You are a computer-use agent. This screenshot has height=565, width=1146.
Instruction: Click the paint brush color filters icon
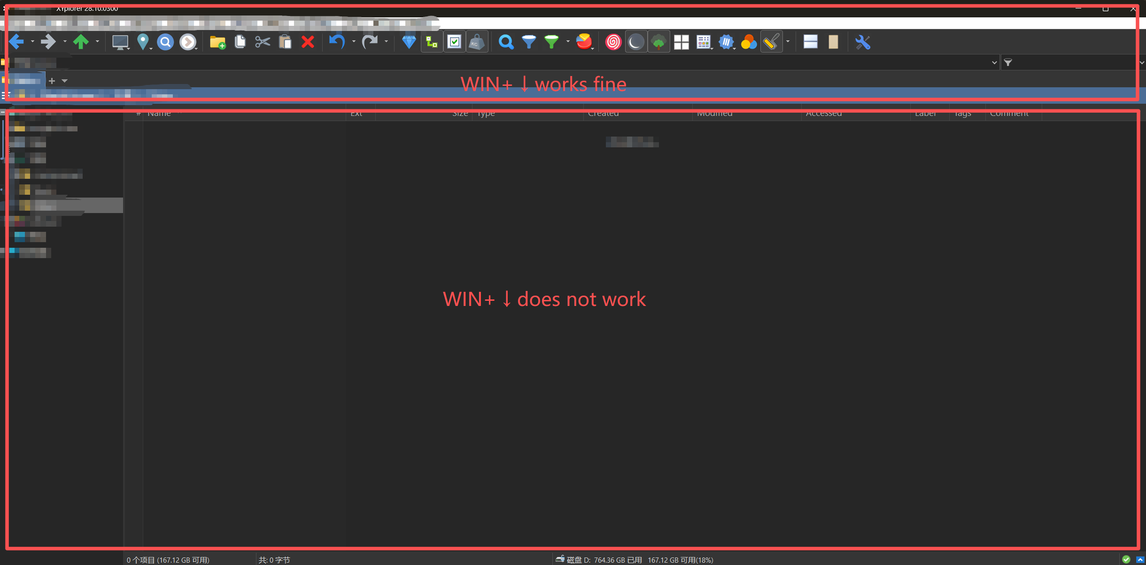coord(771,42)
